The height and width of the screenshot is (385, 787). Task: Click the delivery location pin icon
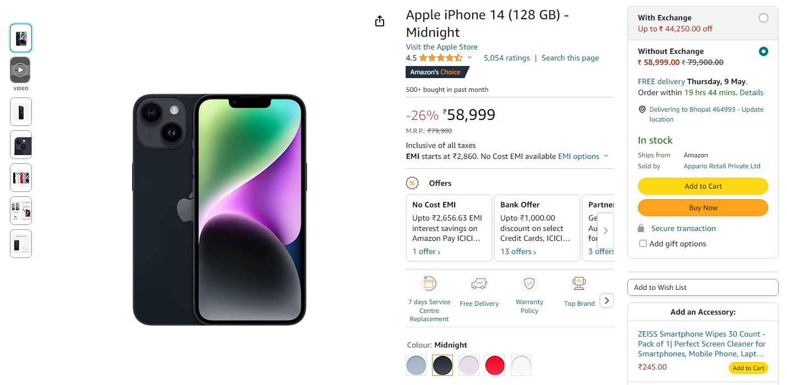pos(642,109)
